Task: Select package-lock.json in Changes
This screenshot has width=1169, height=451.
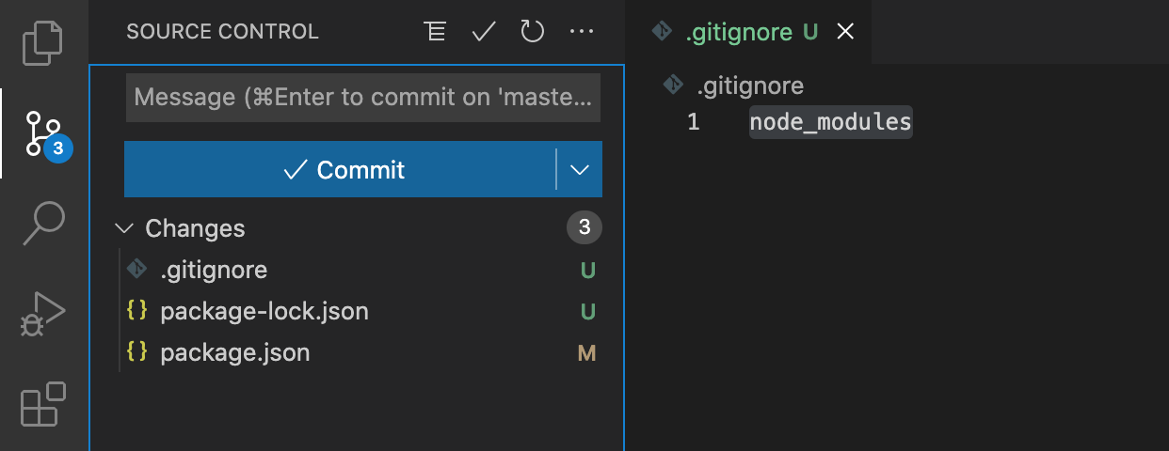Action: (362, 312)
